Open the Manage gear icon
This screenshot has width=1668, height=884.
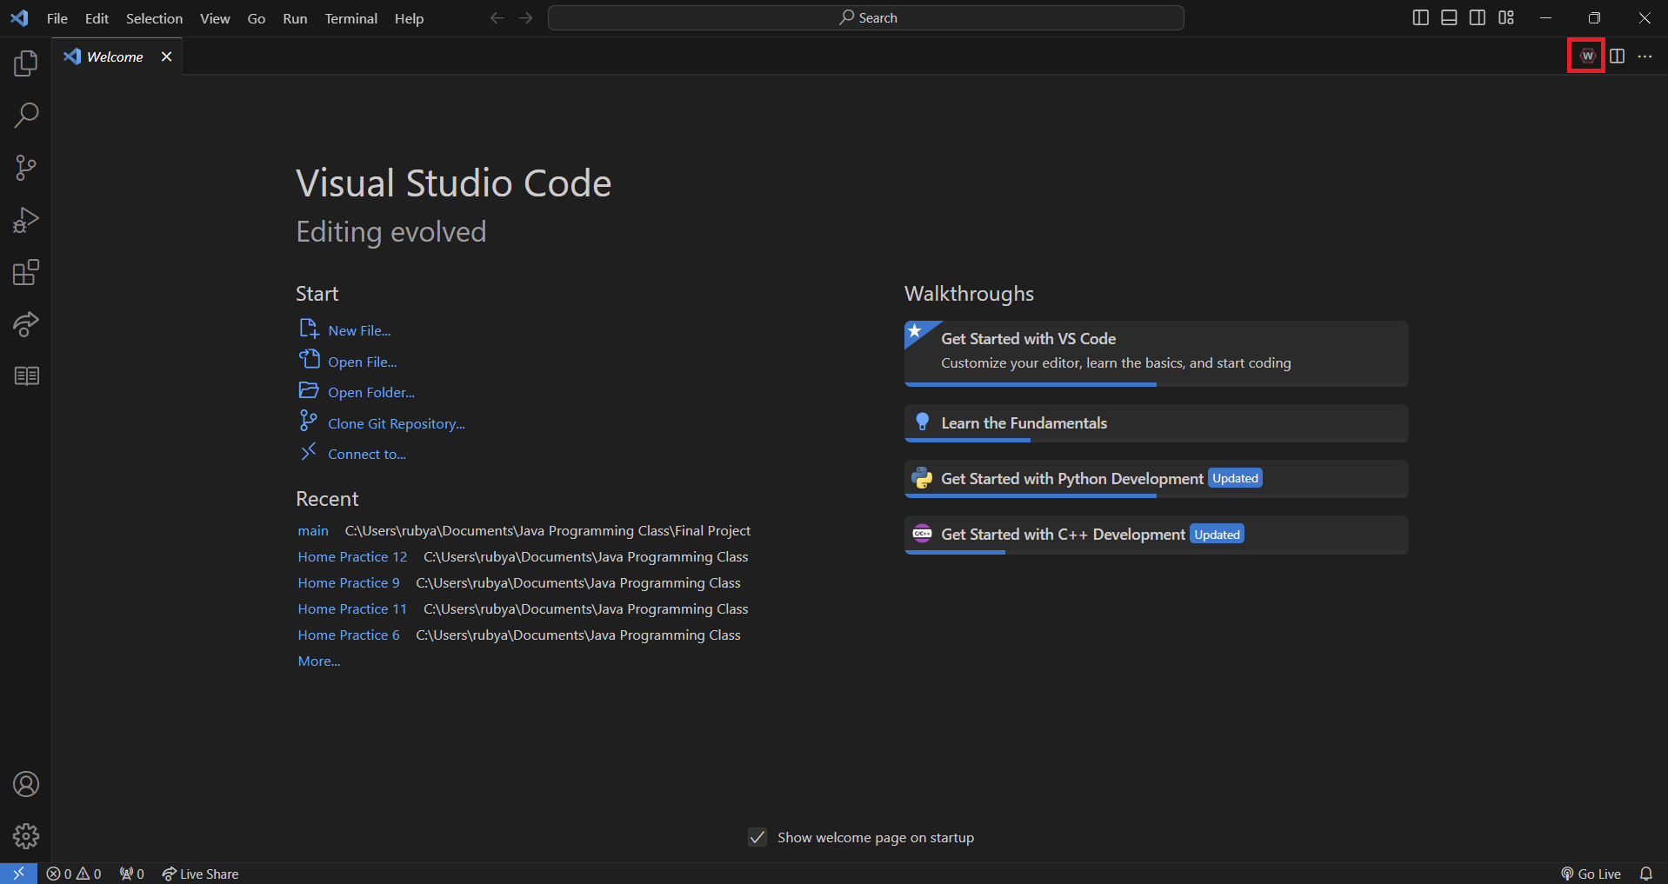[x=26, y=836]
